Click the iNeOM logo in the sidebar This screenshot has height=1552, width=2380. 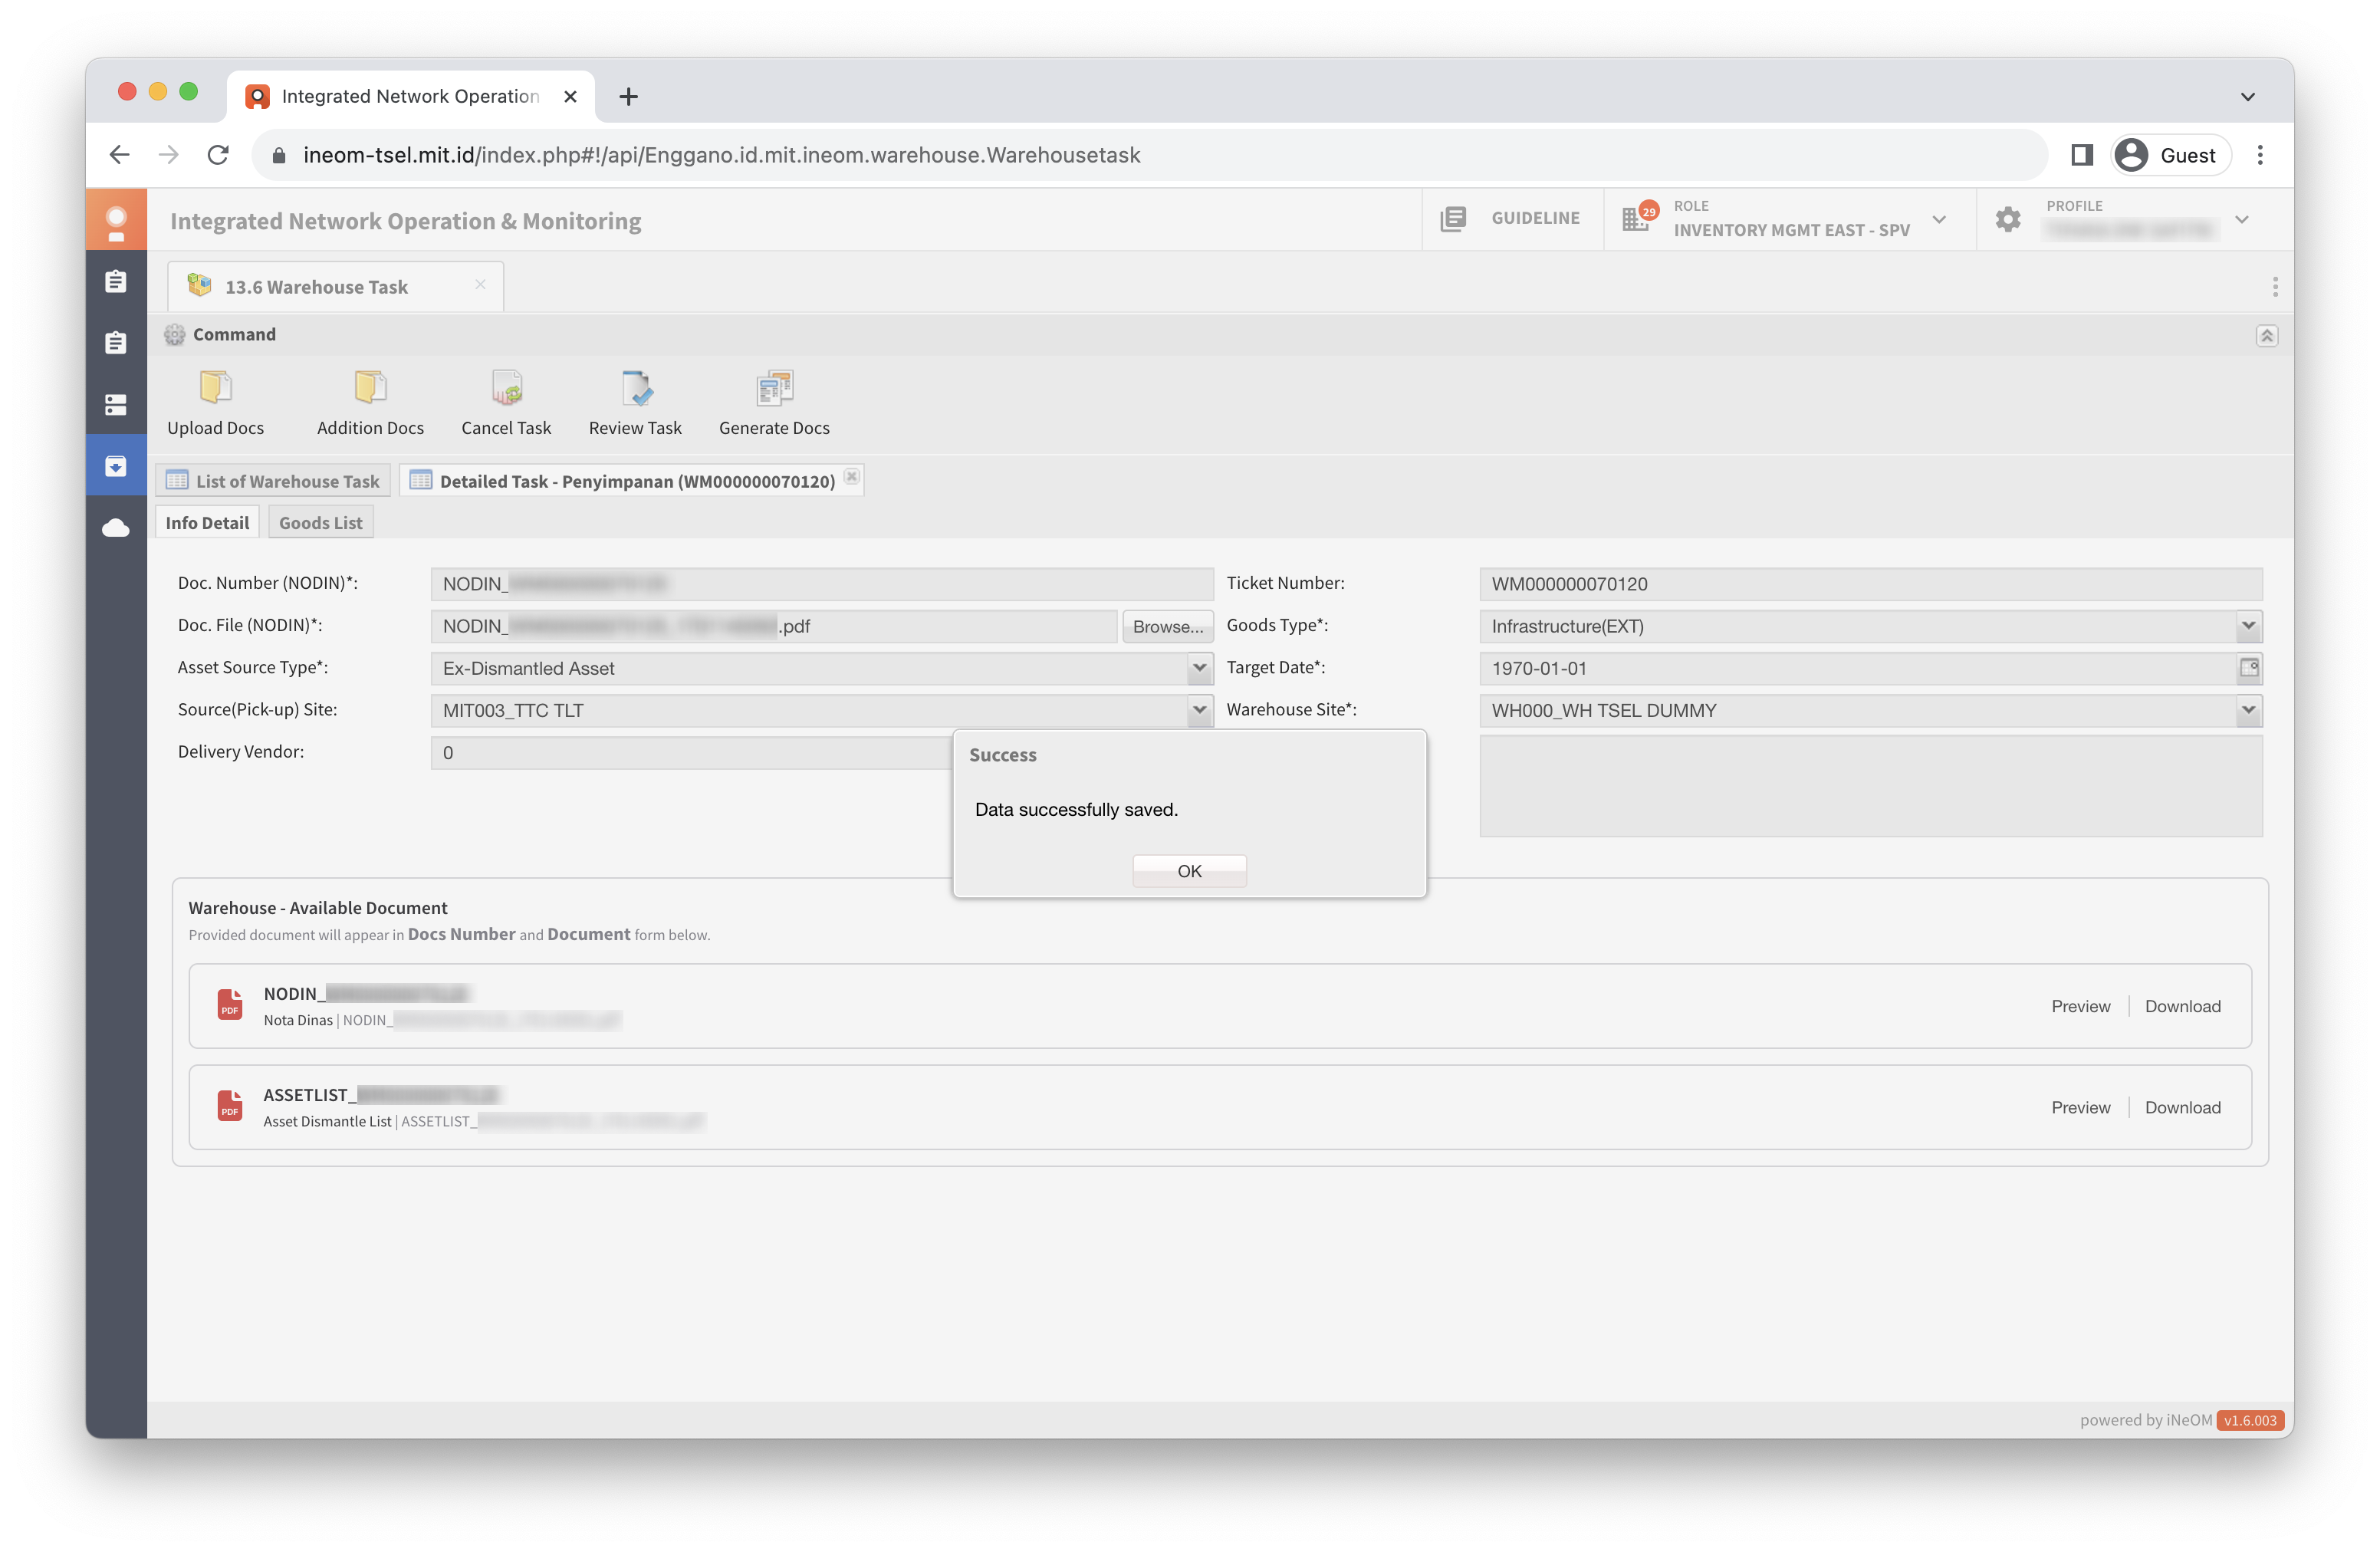tap(116, 221)
